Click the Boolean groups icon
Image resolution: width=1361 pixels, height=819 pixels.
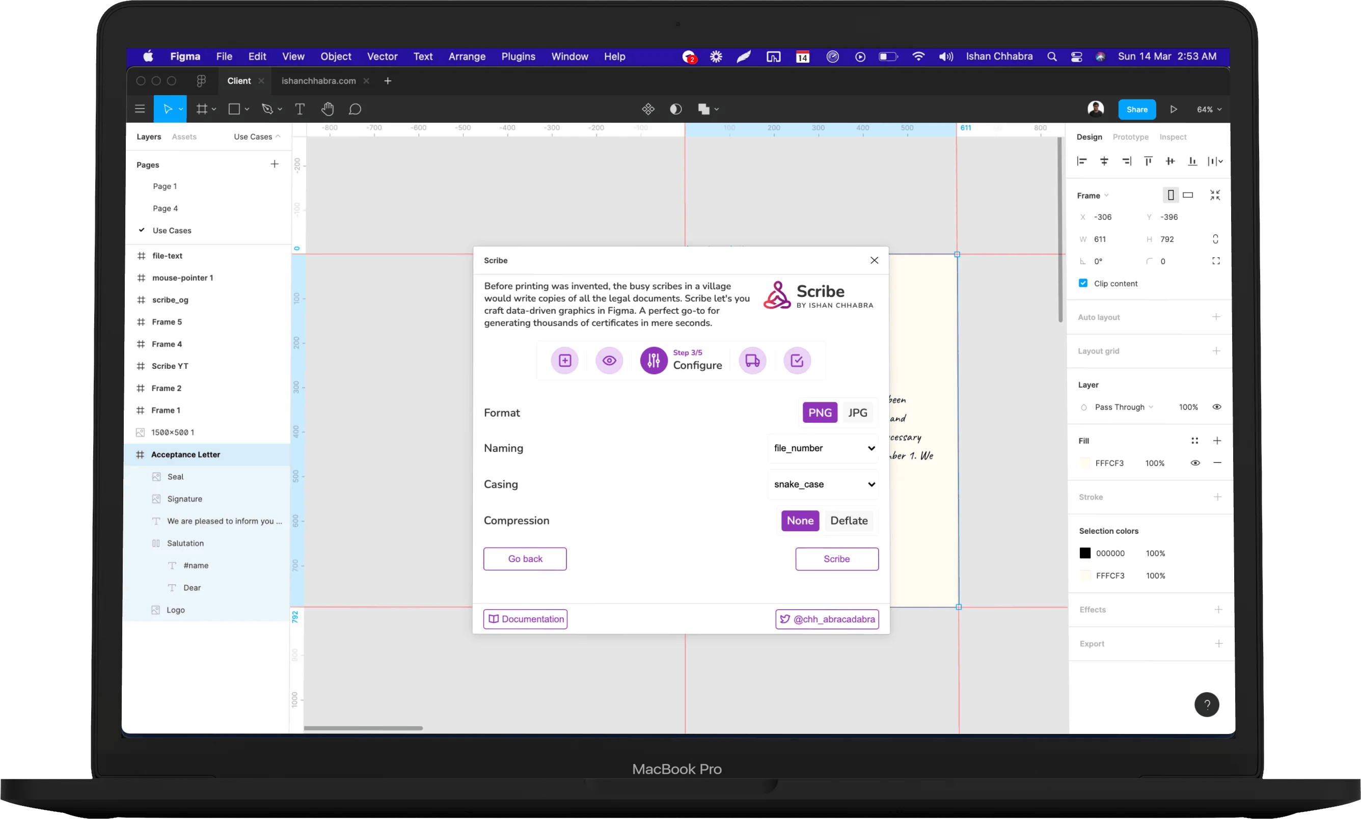pyautogui.click(x=704, y=110)
